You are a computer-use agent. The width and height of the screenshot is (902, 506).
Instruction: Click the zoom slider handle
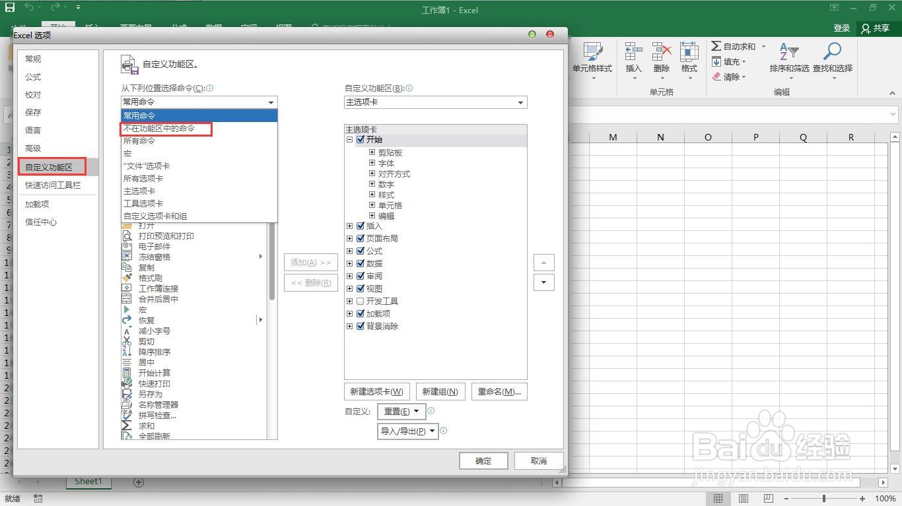(823, 499)
